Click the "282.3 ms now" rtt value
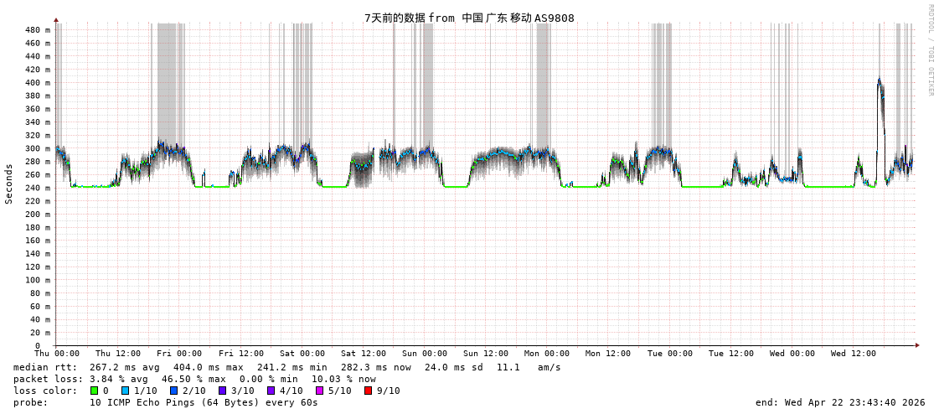 click(376, 367)
